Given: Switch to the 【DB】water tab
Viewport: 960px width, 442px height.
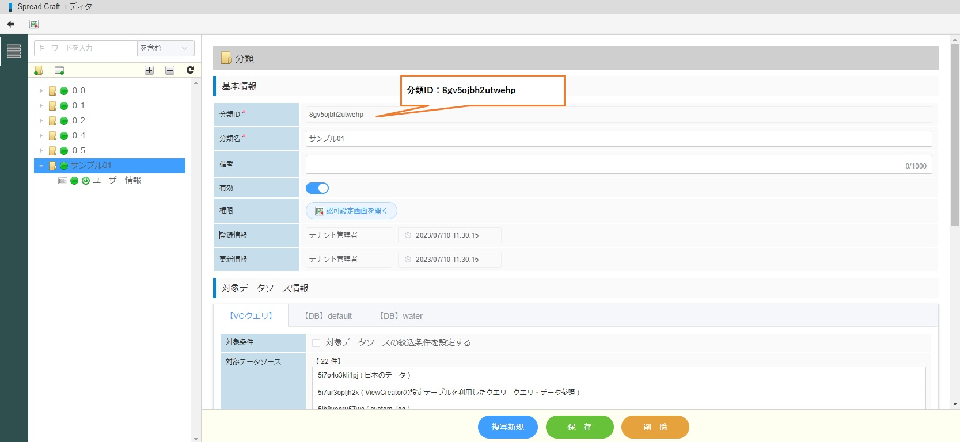Looking at the screenshot, I should pos(401,316).
